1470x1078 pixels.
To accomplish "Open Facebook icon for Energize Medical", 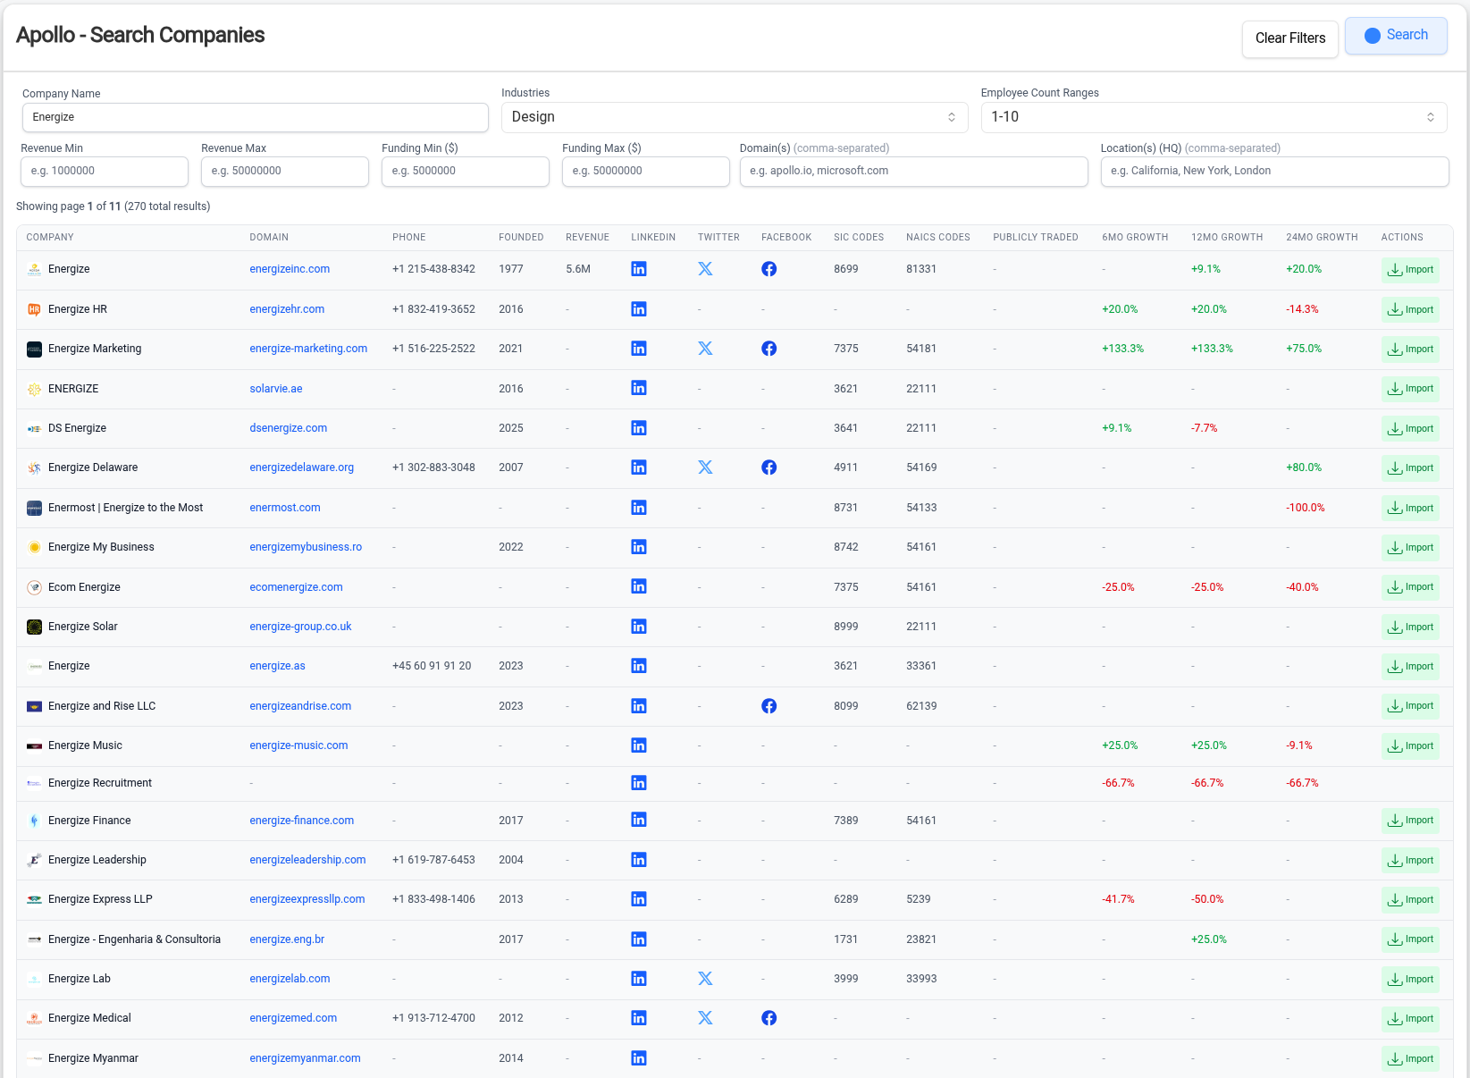I will click(x=769, y=1018).
